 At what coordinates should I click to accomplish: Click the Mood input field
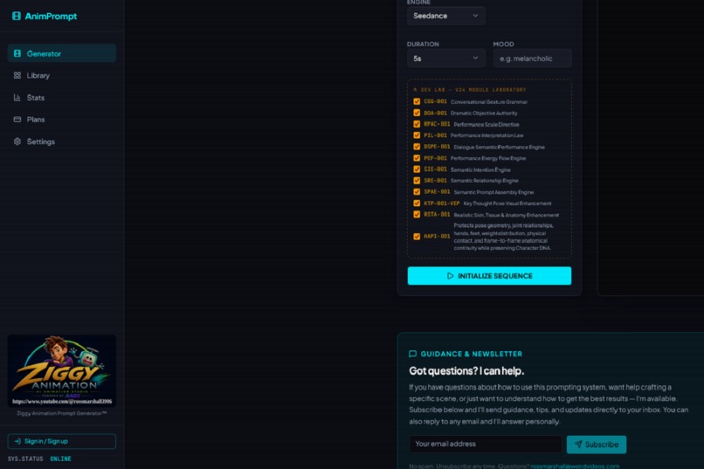(x=533, y=59)
